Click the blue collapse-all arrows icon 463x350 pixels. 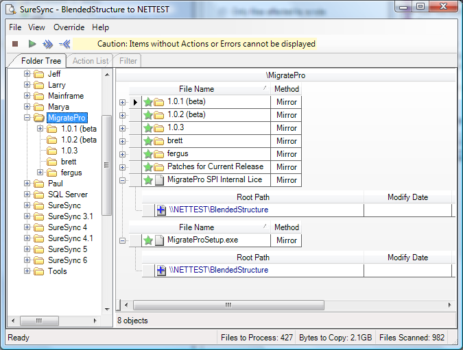pos(64,44)
